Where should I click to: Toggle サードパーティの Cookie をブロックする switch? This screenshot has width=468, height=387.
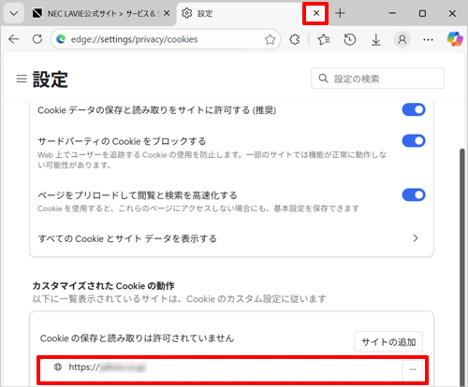pyautogui.click(x=414, y=141)
